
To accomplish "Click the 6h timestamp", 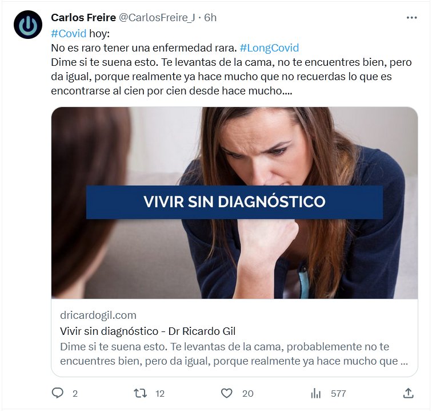I will tap(210, 18).
